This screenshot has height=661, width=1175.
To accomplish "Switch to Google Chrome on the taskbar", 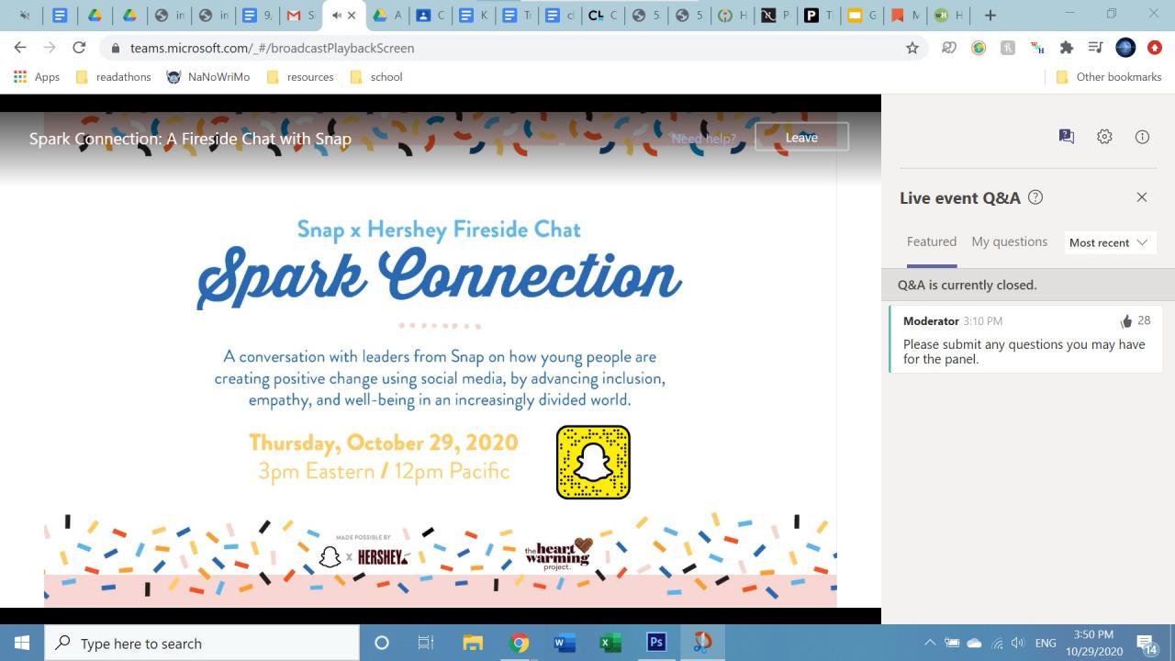I will pyautogui.click(x=519, y=643).
